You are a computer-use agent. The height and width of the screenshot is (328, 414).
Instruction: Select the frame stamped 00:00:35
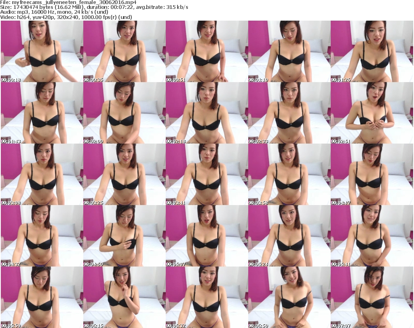(x=125, y=51)
